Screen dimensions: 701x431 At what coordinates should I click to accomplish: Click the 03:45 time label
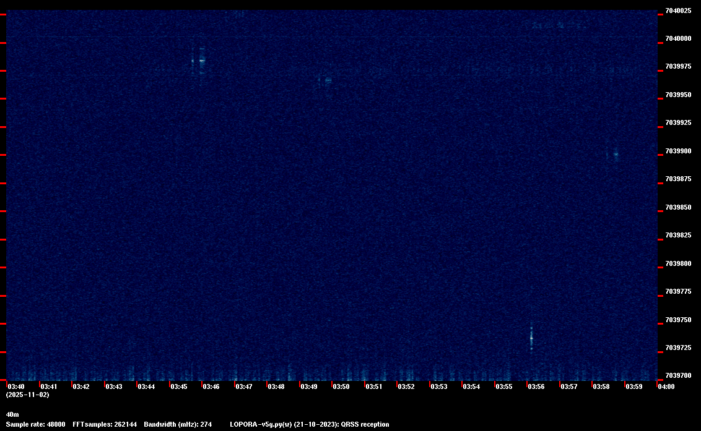click(179, 386)
